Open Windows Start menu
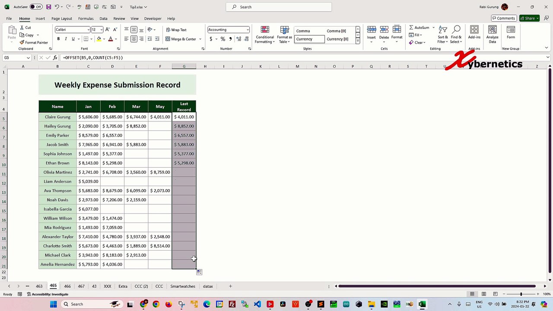 (54, 304)
